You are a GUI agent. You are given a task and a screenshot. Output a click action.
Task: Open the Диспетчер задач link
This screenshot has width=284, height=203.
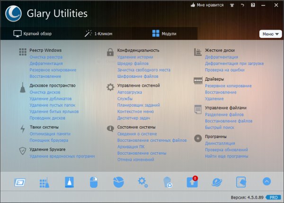(133, 118)
